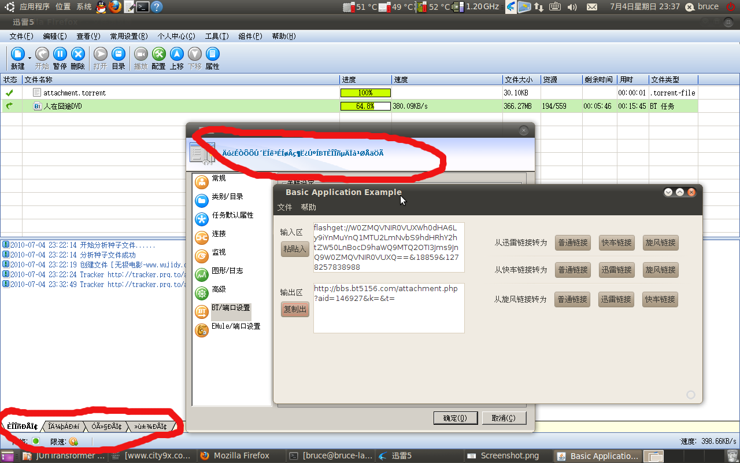The width and height of the screenshot is (740, 463).
Task: Click the 复制出 copy button
Action: coord(295,309)
